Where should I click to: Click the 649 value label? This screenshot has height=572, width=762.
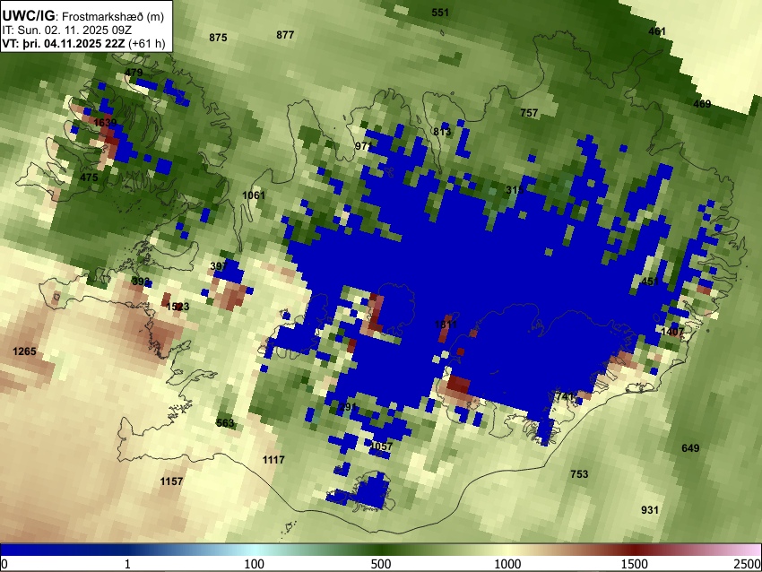point(690,448)
